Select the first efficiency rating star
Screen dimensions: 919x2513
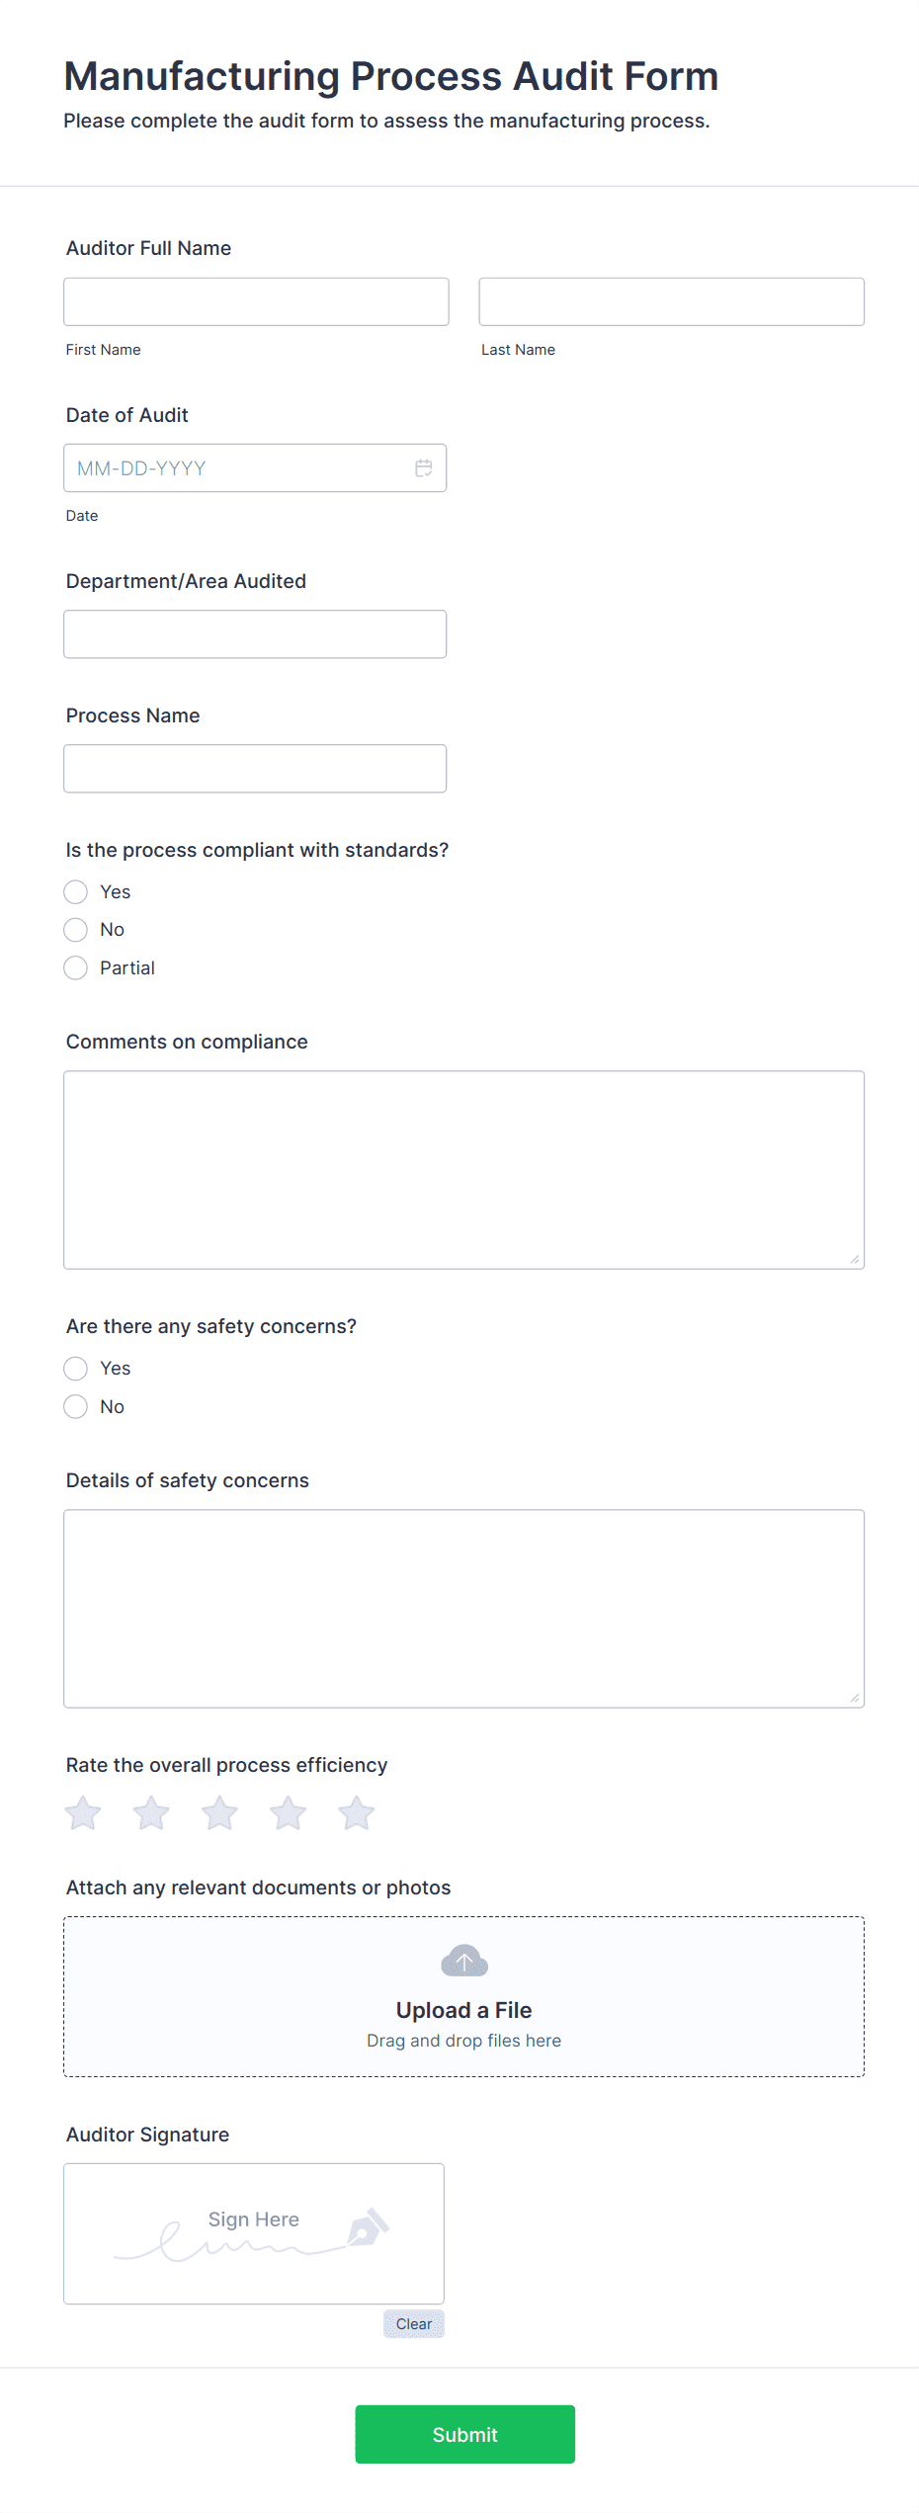[x=83, y=1812]
